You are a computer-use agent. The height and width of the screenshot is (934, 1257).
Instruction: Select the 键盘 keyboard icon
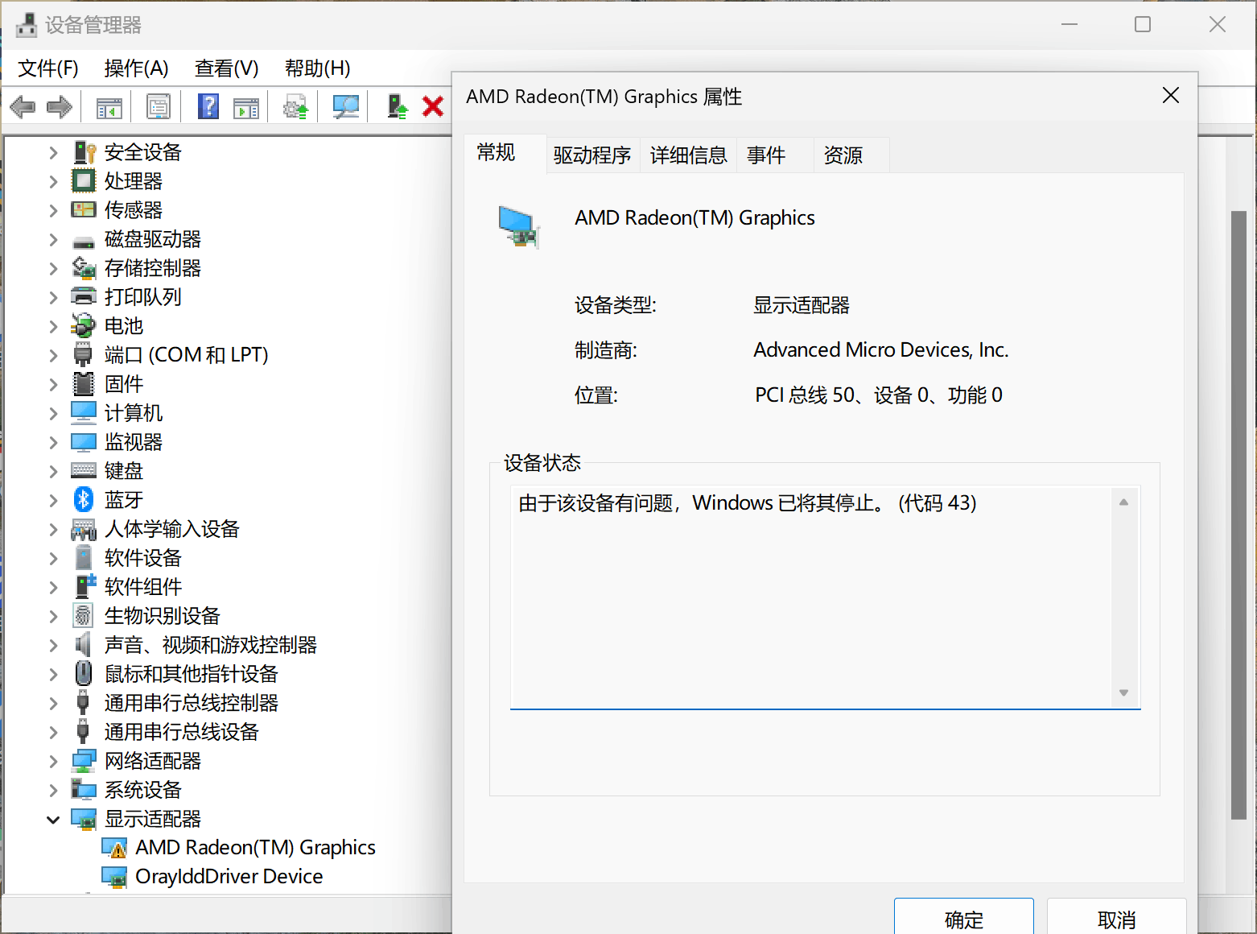point(84,471)
